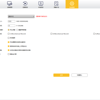Click the disk size field showing 5000

point(11,21)
